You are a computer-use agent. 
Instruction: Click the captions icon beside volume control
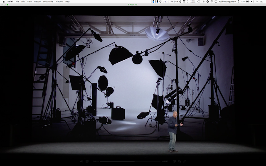pos(87,161)
